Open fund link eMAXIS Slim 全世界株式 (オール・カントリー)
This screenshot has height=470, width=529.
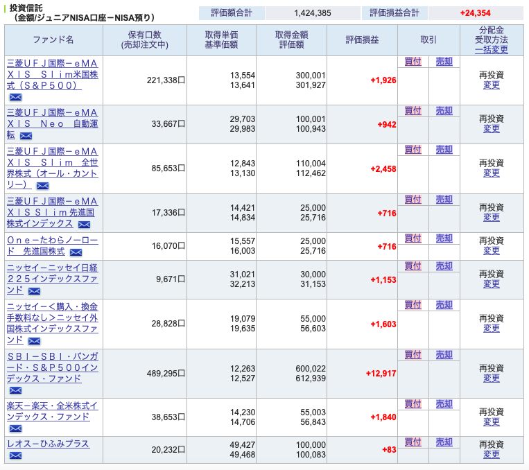pos(52,168)
